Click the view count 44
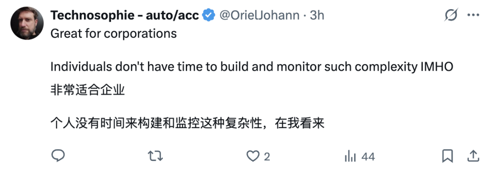The image size is (493, 170). (x=368, y=156)
